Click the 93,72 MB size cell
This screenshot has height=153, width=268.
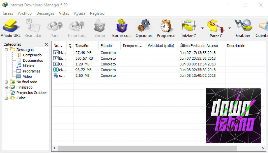pyautogui.click(x=83, y=70)
